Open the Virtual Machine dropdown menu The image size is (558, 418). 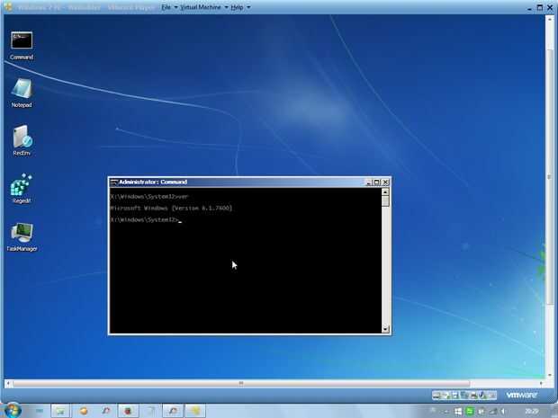(x=204, y=7)
